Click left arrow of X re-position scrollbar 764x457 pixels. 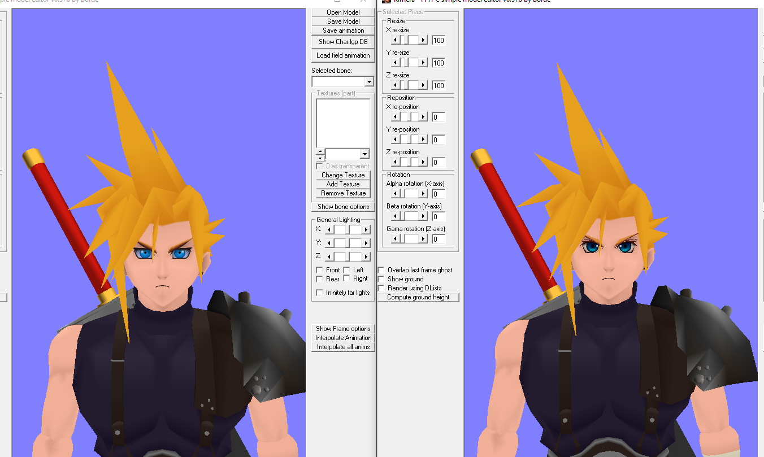(396, 117)
